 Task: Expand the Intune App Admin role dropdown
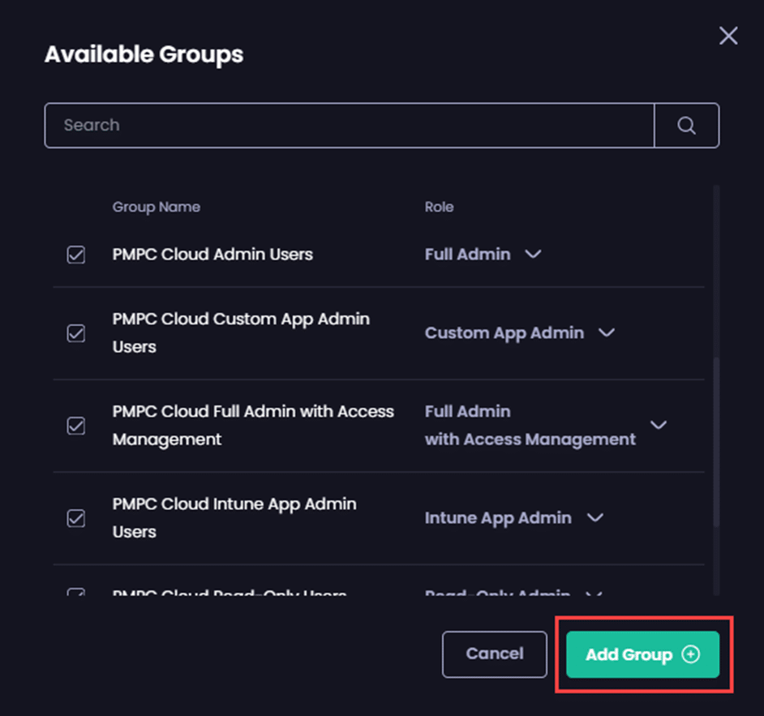(x=594, y=518)
